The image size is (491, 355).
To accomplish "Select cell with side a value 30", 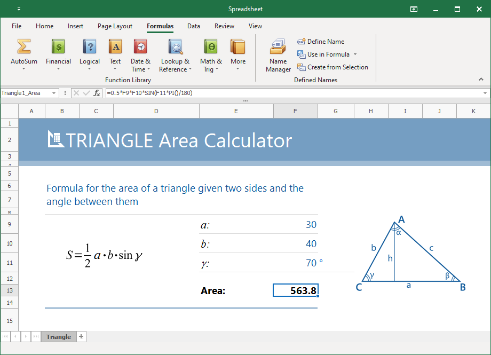I will (296, 225).
